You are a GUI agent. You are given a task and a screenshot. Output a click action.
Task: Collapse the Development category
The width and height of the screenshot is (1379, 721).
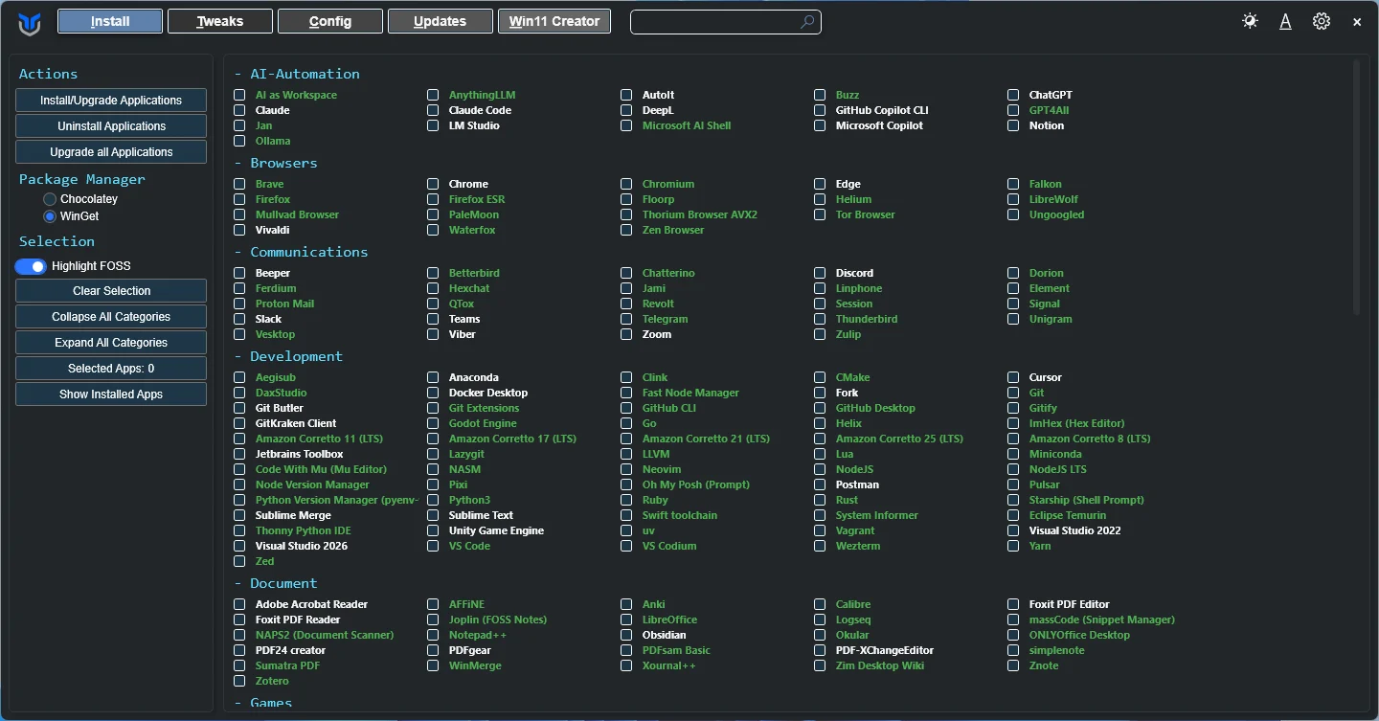[x=288, y=356]
